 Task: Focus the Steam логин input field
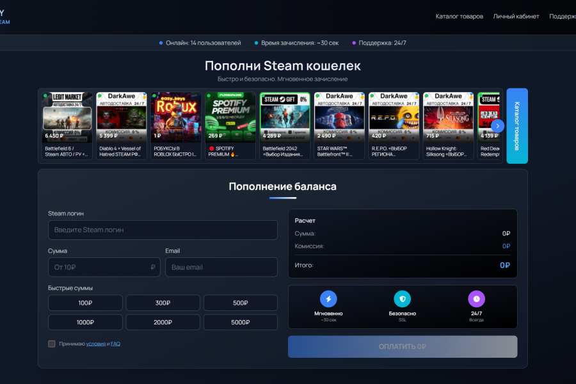(163, 230)
